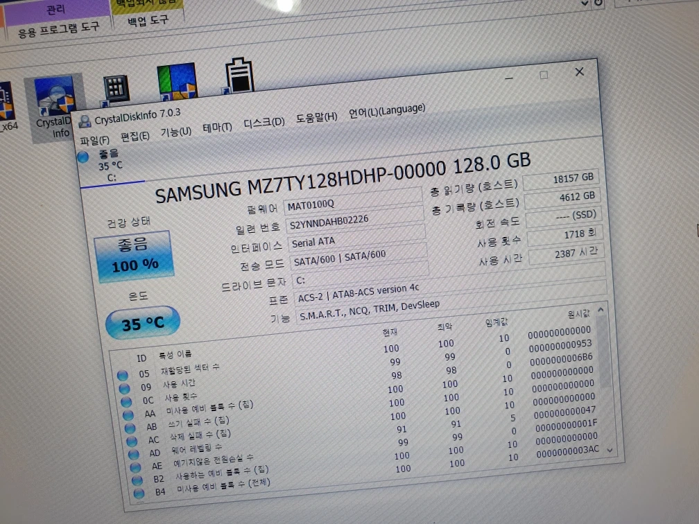Click the status circle for attribute B4
Screen dimensions: 699x524
(139, 494)
